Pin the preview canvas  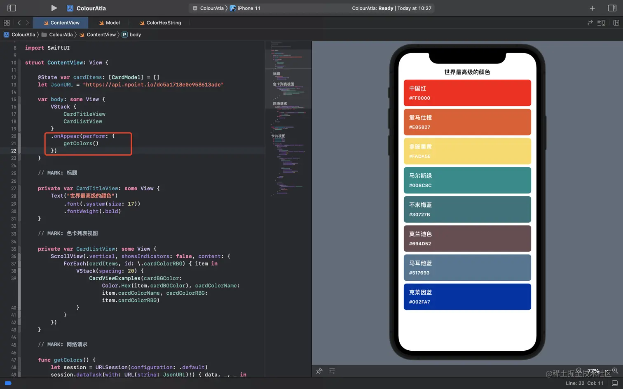(x=319, y=371)
